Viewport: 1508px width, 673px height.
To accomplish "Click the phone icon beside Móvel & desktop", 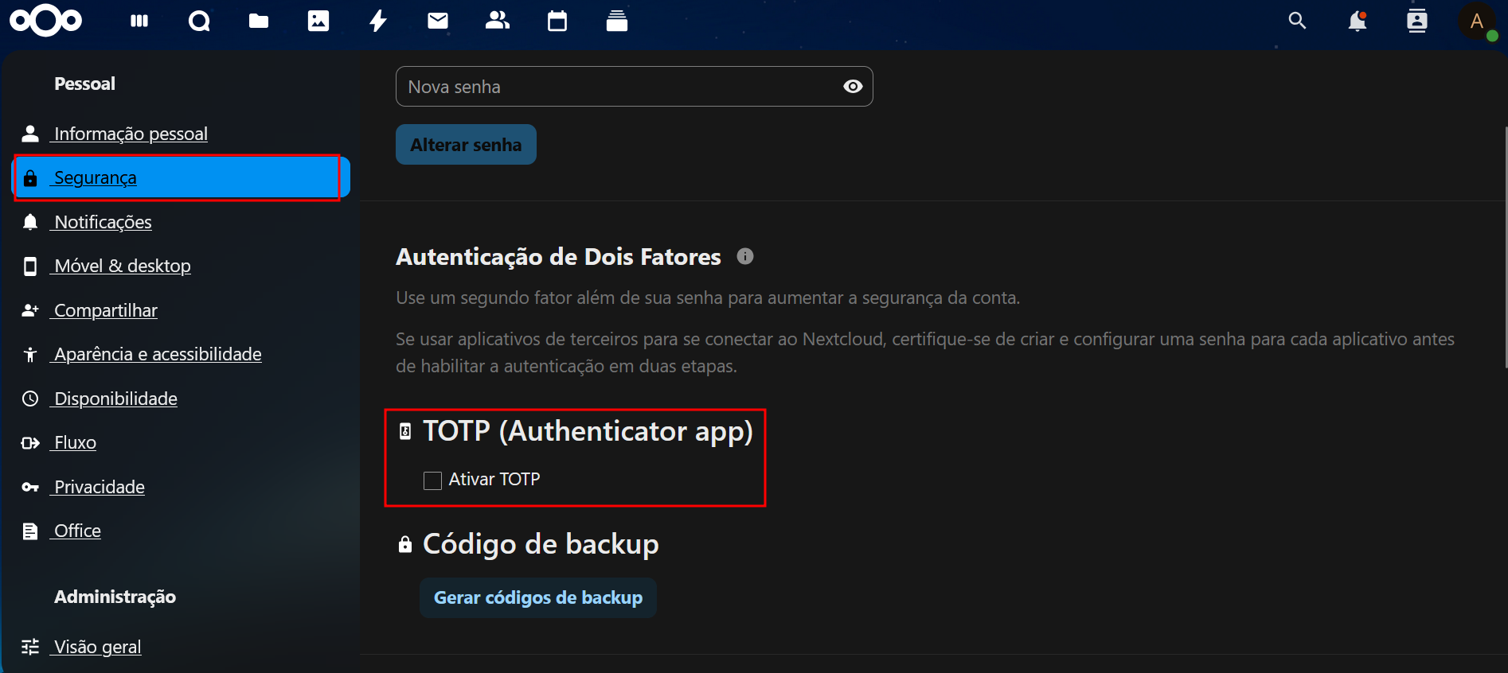I will point(30,266).
